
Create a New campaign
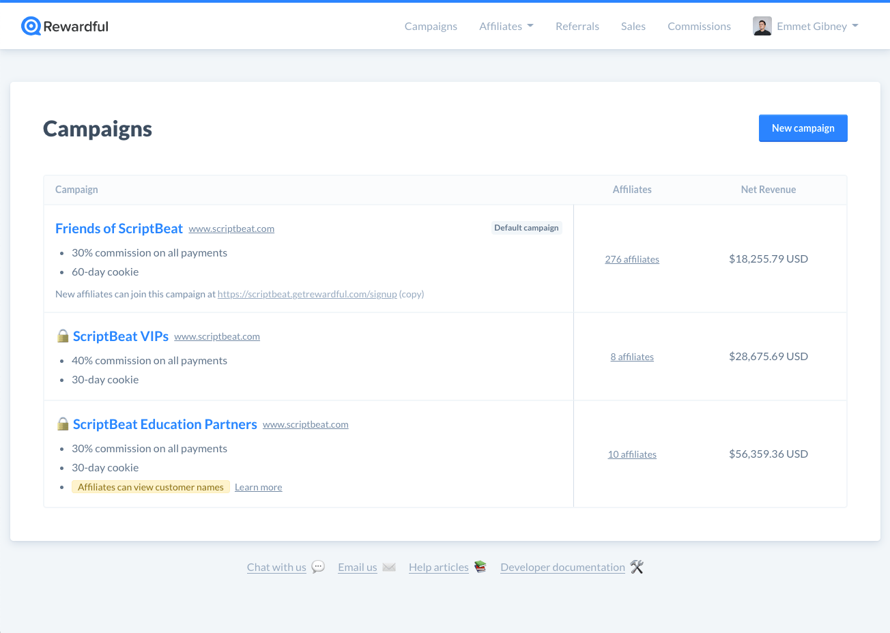coord(803,128)
